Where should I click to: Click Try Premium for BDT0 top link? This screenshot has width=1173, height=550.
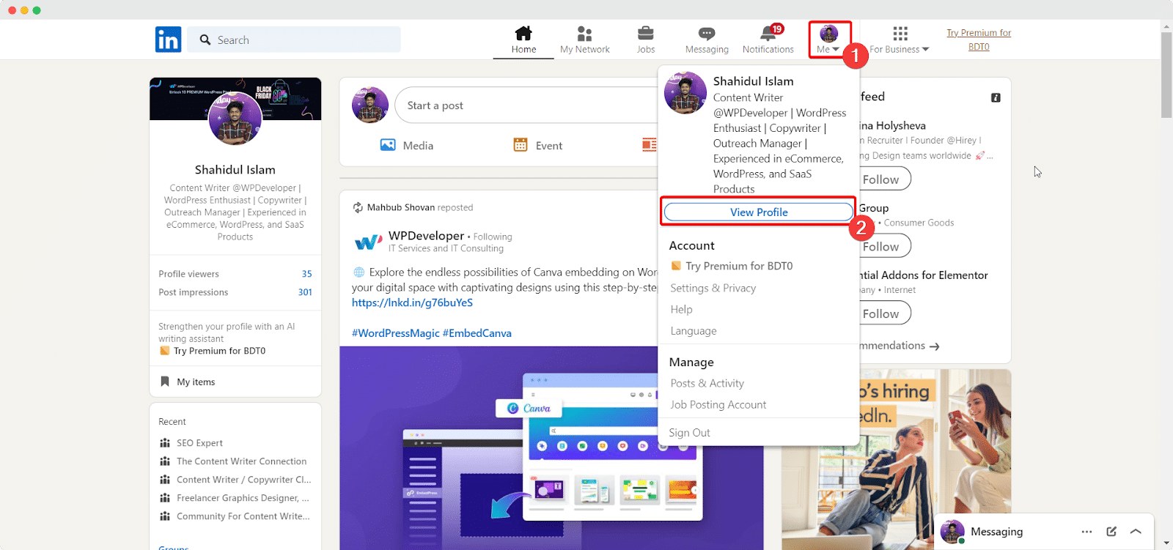coord(979,40)
